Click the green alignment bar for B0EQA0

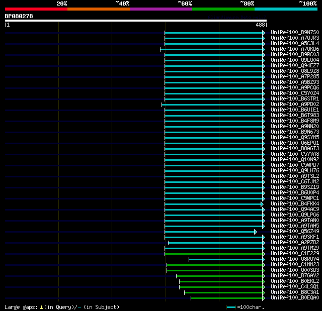click(228, 298)
